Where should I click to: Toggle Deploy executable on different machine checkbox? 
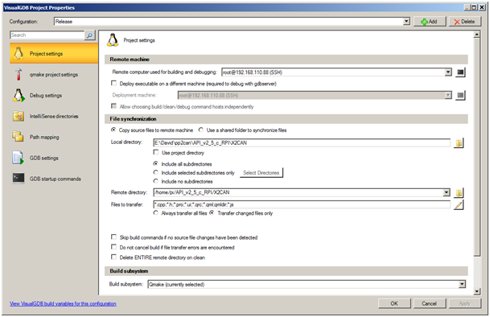(113, 83)
